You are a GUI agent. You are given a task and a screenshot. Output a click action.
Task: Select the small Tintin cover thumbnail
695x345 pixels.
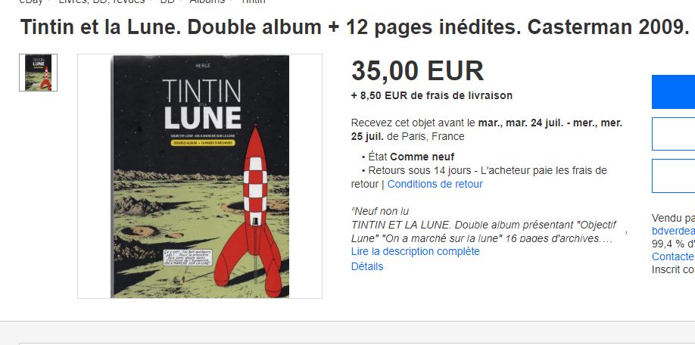click(x=38, y=73)
